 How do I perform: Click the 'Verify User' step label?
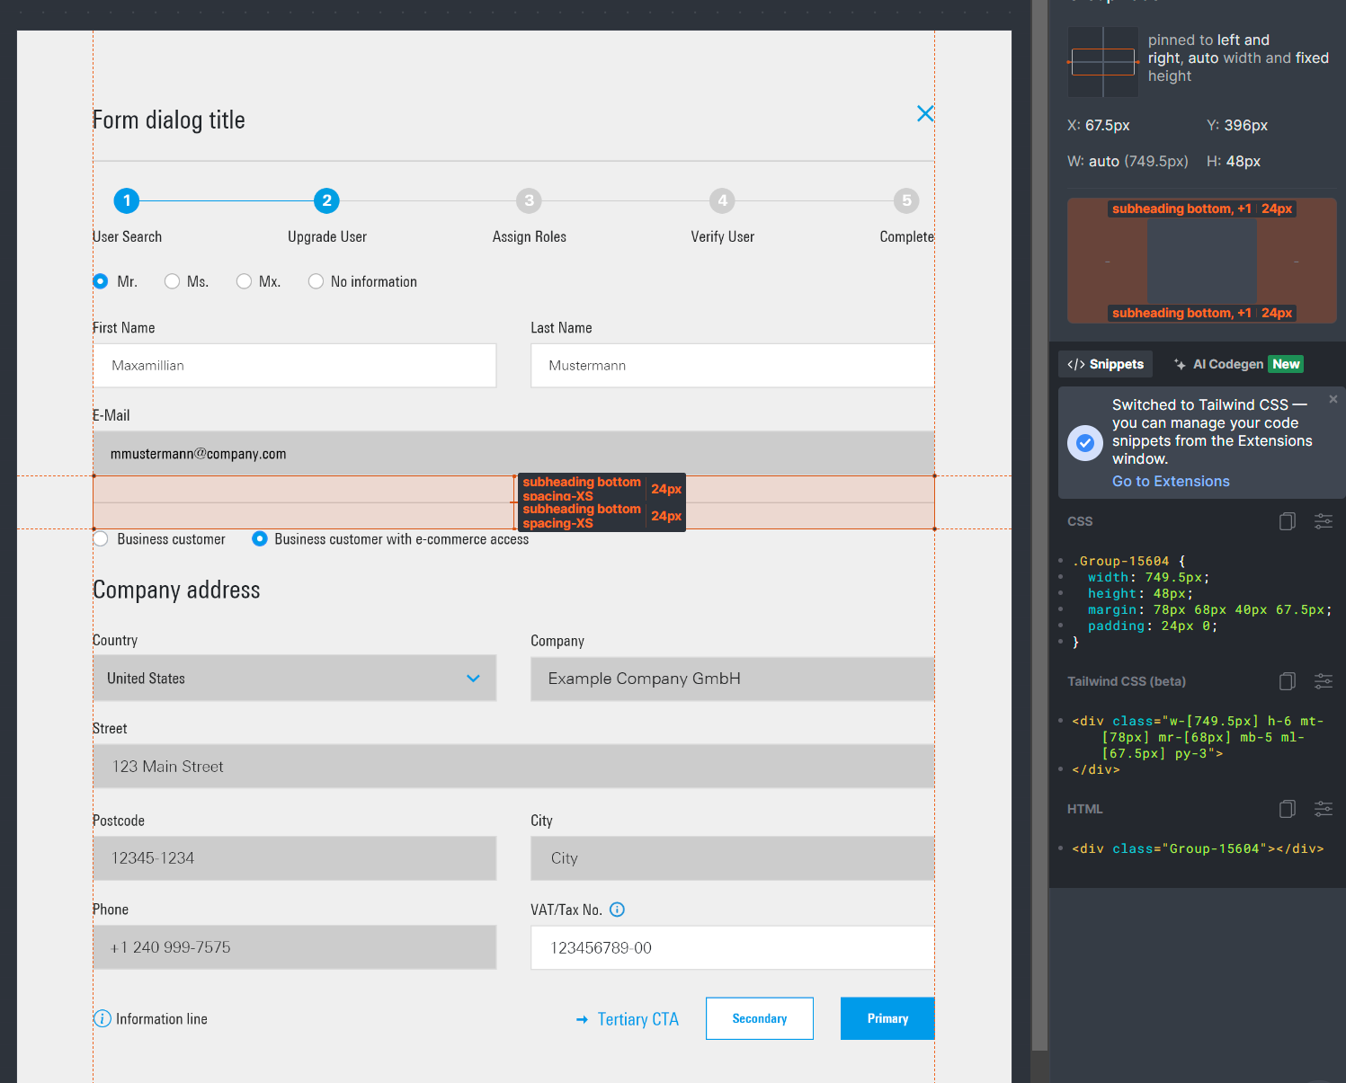[x=722, y=236]
